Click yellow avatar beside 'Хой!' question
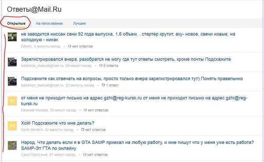 point(12,126)
